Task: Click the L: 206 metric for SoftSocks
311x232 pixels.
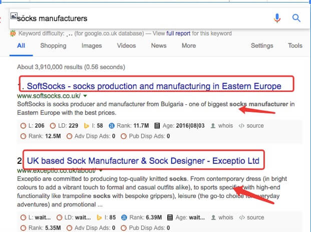Action: point(33,126)
